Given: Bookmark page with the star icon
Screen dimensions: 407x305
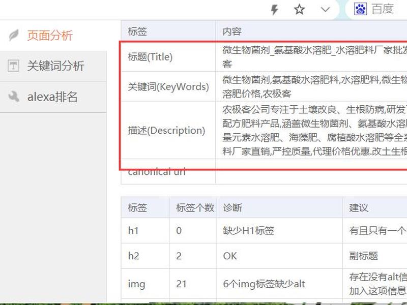Looking at the screenshot, I should click(x=299, y=10).
